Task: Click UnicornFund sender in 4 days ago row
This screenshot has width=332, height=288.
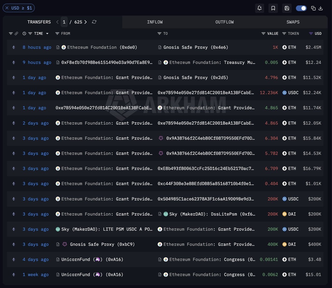Action: point(92,259)
